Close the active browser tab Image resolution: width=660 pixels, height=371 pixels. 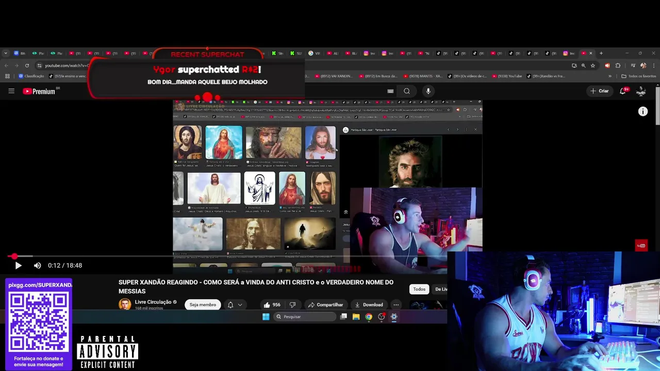[591, 53]
